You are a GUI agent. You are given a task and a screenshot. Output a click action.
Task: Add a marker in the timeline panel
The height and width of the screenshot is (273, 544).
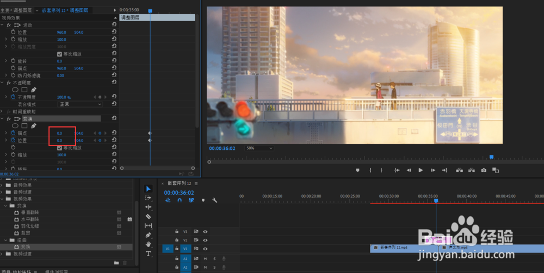[x=203, y=200]
